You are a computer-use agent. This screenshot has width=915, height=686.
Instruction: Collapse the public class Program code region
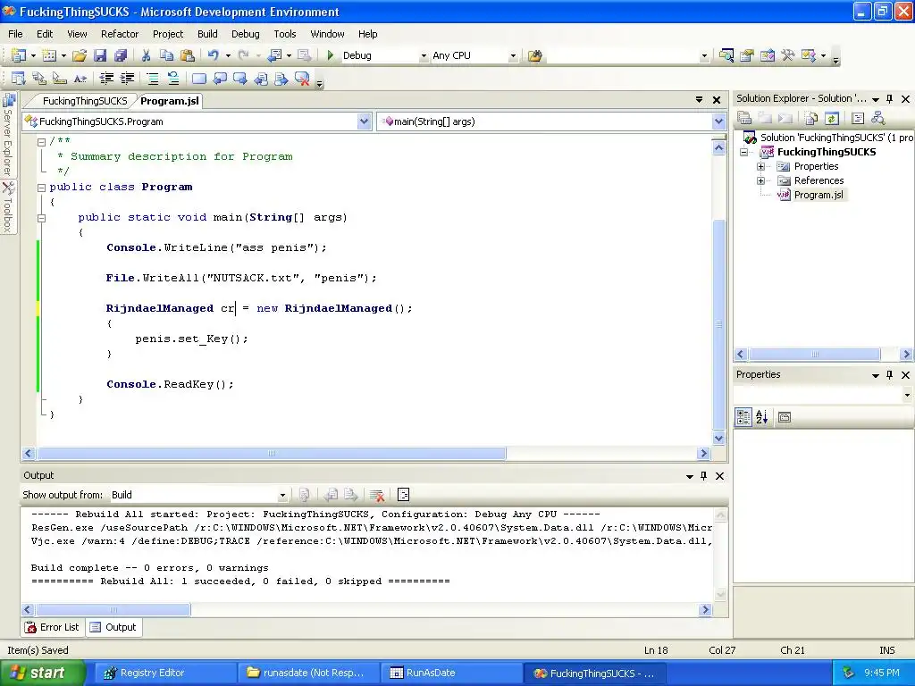41,188
